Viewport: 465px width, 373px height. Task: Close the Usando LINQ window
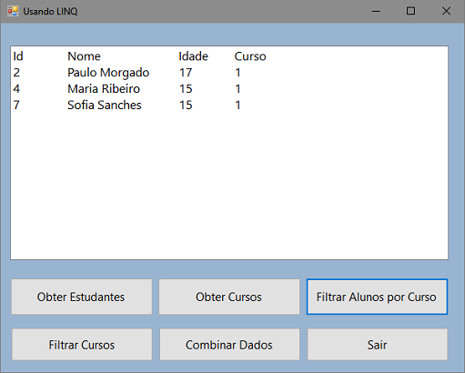(x=446, y=12)
